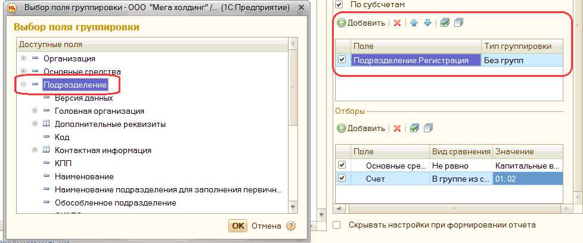The width and height of the screenshot is (583, 243).
Task: Click Добавить in grouping toolbar
Action: click(361, 23)
